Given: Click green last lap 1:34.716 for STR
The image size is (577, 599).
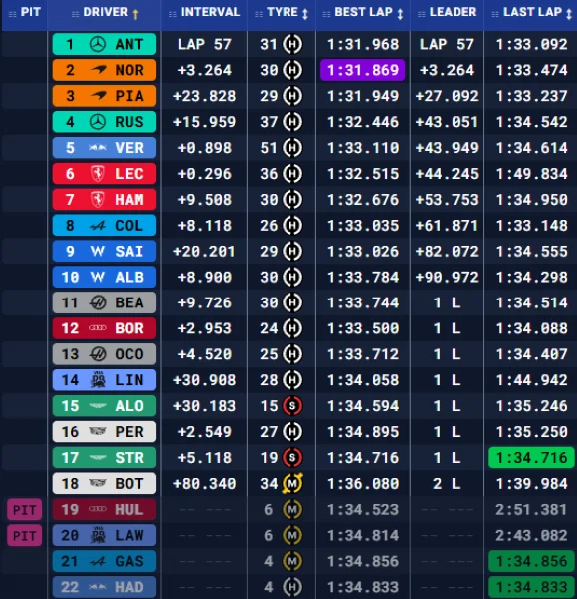Looking at the screenshot, I should click(531, 457).
